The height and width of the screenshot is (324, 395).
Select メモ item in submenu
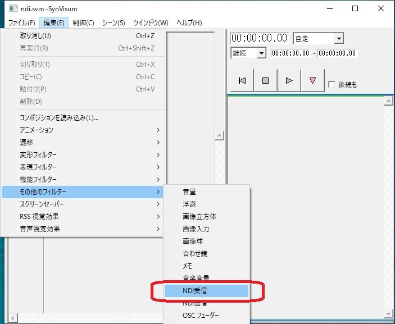(206, 266)
